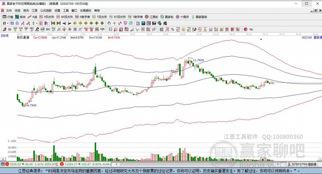This screenshot has height=174, width=322.
Task: Select the circle crosshair target tool
Action: click(x=64, y=29)
